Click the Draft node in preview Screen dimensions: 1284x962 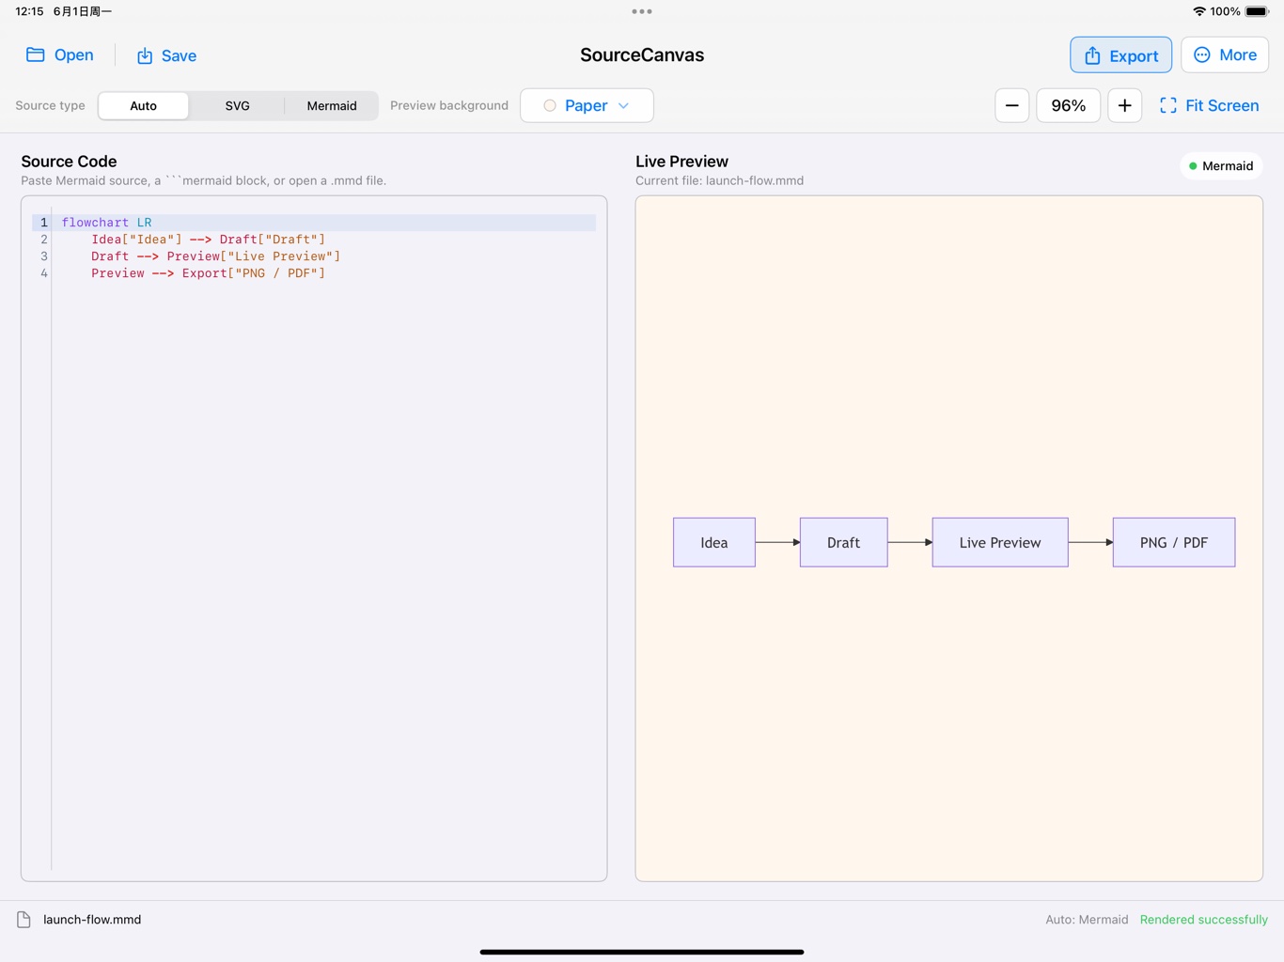[843, 542]
